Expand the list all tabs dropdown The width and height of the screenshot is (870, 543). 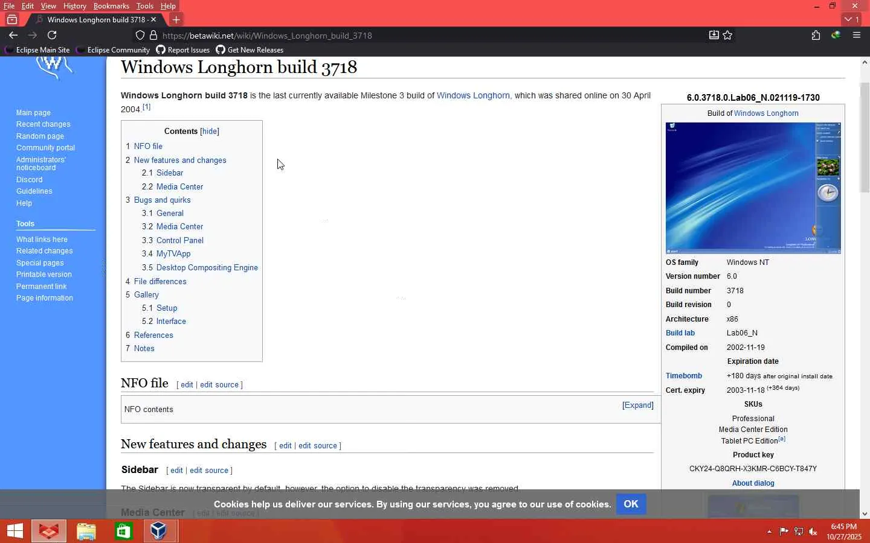coord(852,19)
